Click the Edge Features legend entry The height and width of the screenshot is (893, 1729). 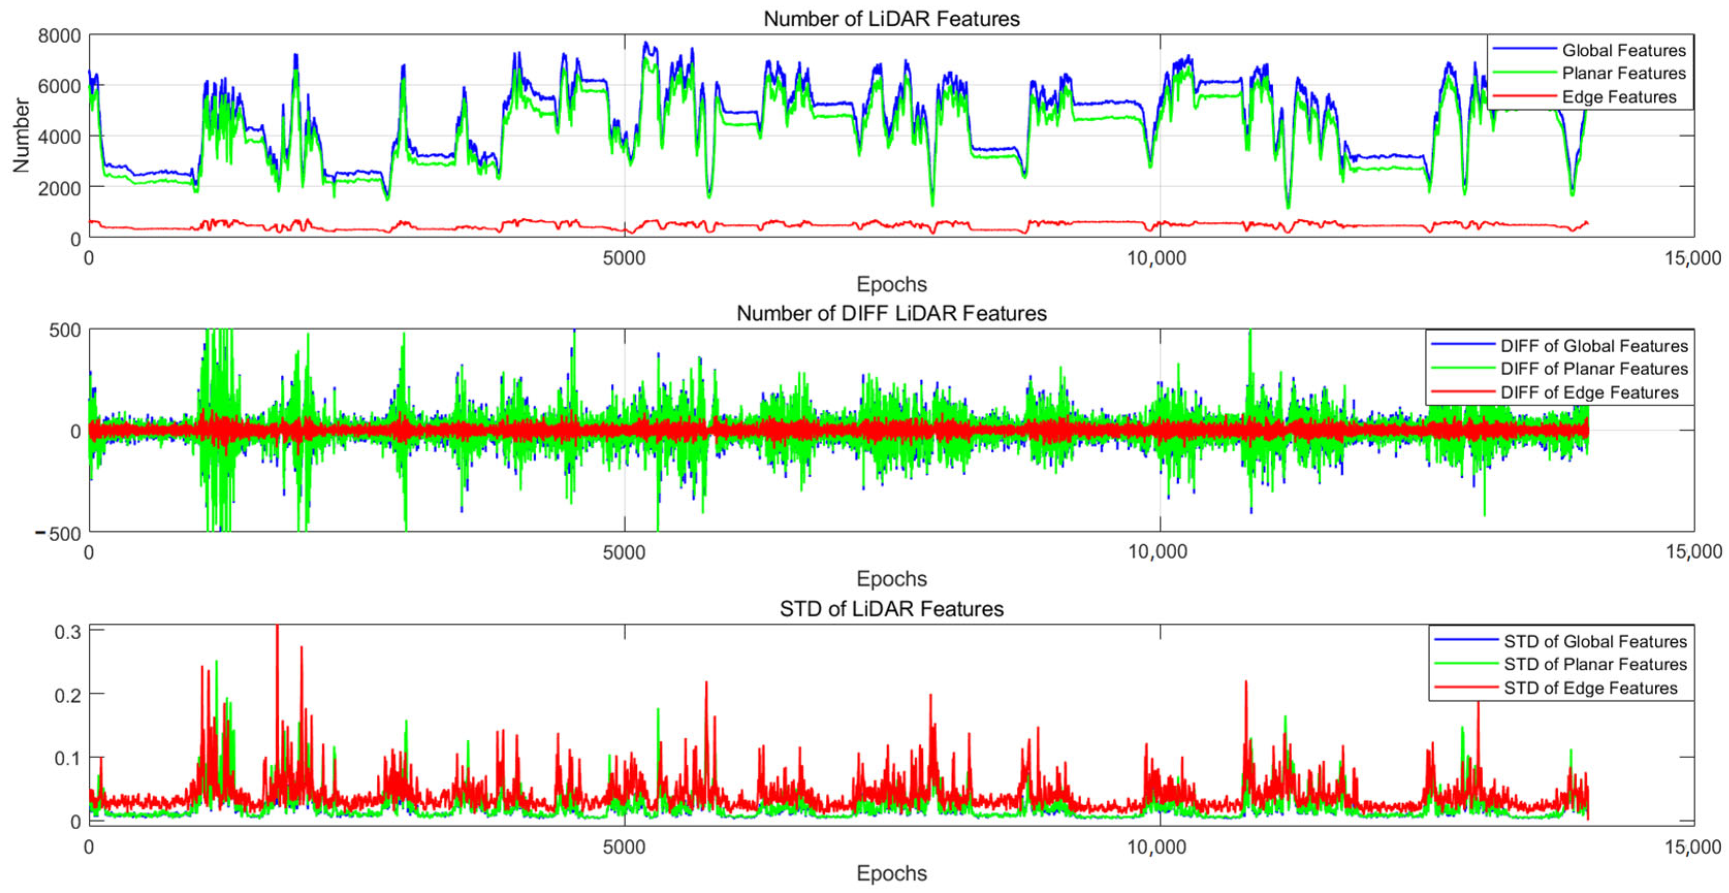[1619, 96]
